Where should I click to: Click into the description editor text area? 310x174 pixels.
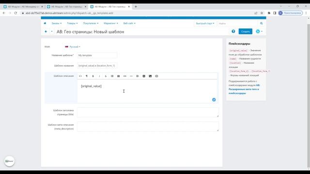tap(147, 91)
